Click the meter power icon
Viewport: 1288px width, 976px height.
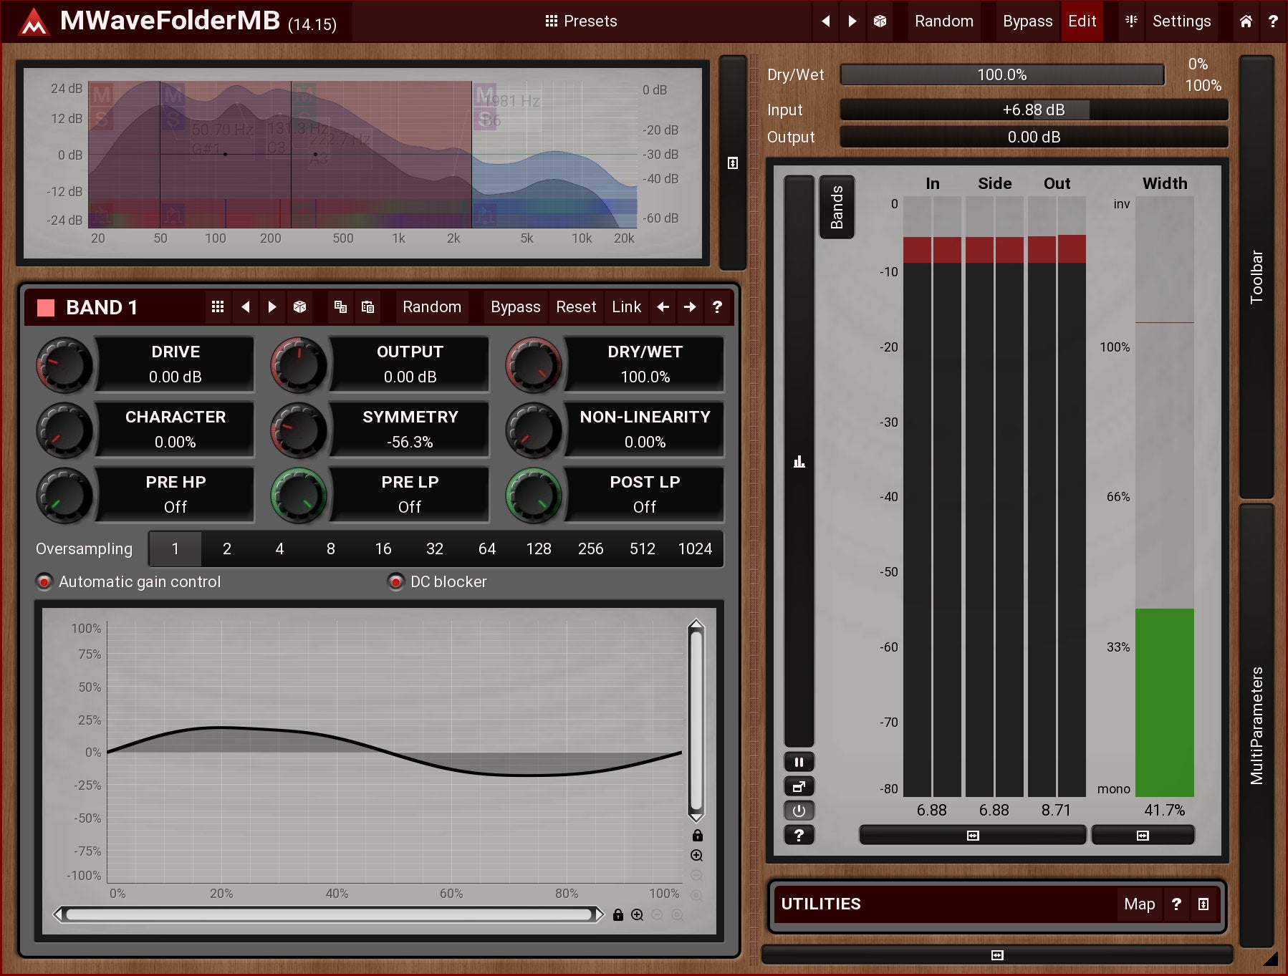click(x=799, y=811)
